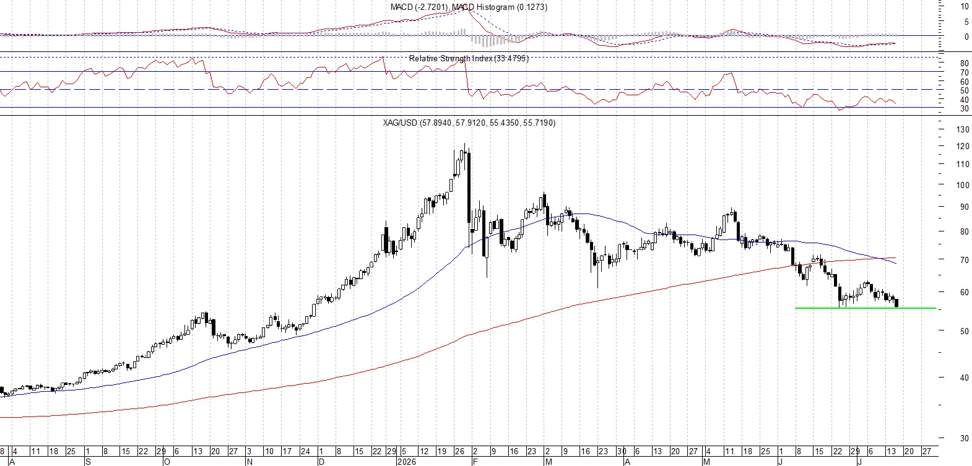Click the D month marker on date axis
Viewport: 972px width, 466px height.
(x=321, y=462)
